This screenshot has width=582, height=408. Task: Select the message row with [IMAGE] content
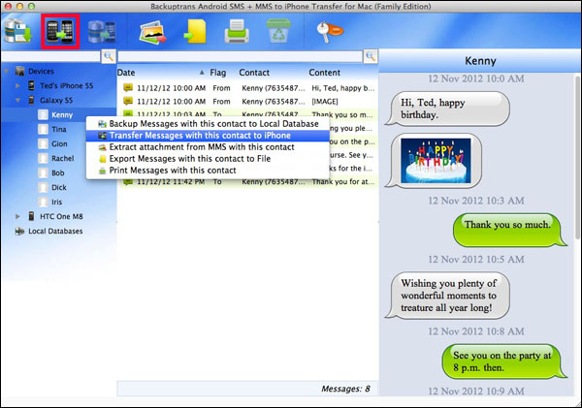248,101
